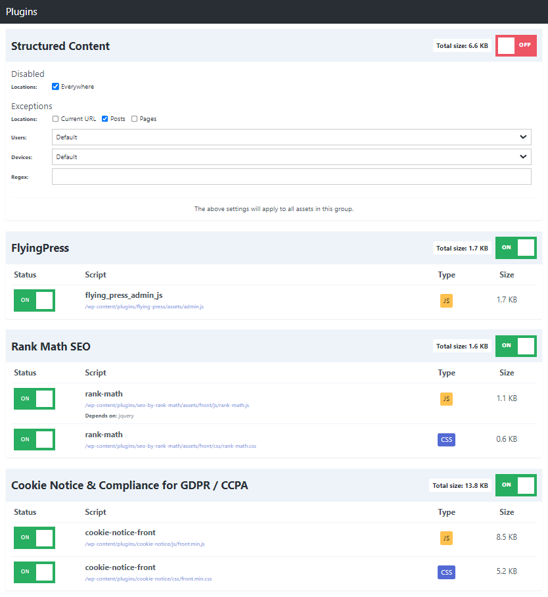Check the Current URL exception checkbox
Viewport: 548px width, 597px height.
tap(56, 119)
